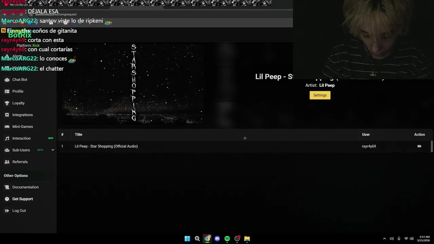Click the Log Out icon

(7, 211)
